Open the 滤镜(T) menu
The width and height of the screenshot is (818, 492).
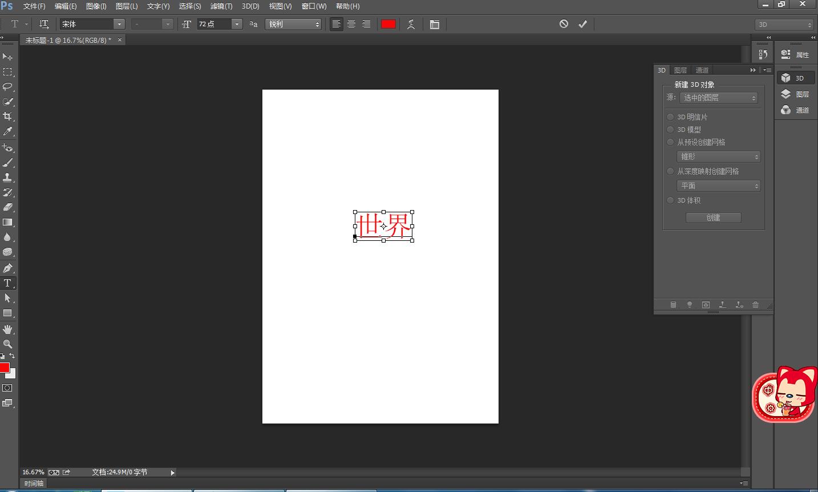pos(221,6)
